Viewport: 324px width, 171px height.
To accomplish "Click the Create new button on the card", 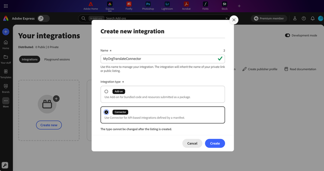I will tap(49, 125).
